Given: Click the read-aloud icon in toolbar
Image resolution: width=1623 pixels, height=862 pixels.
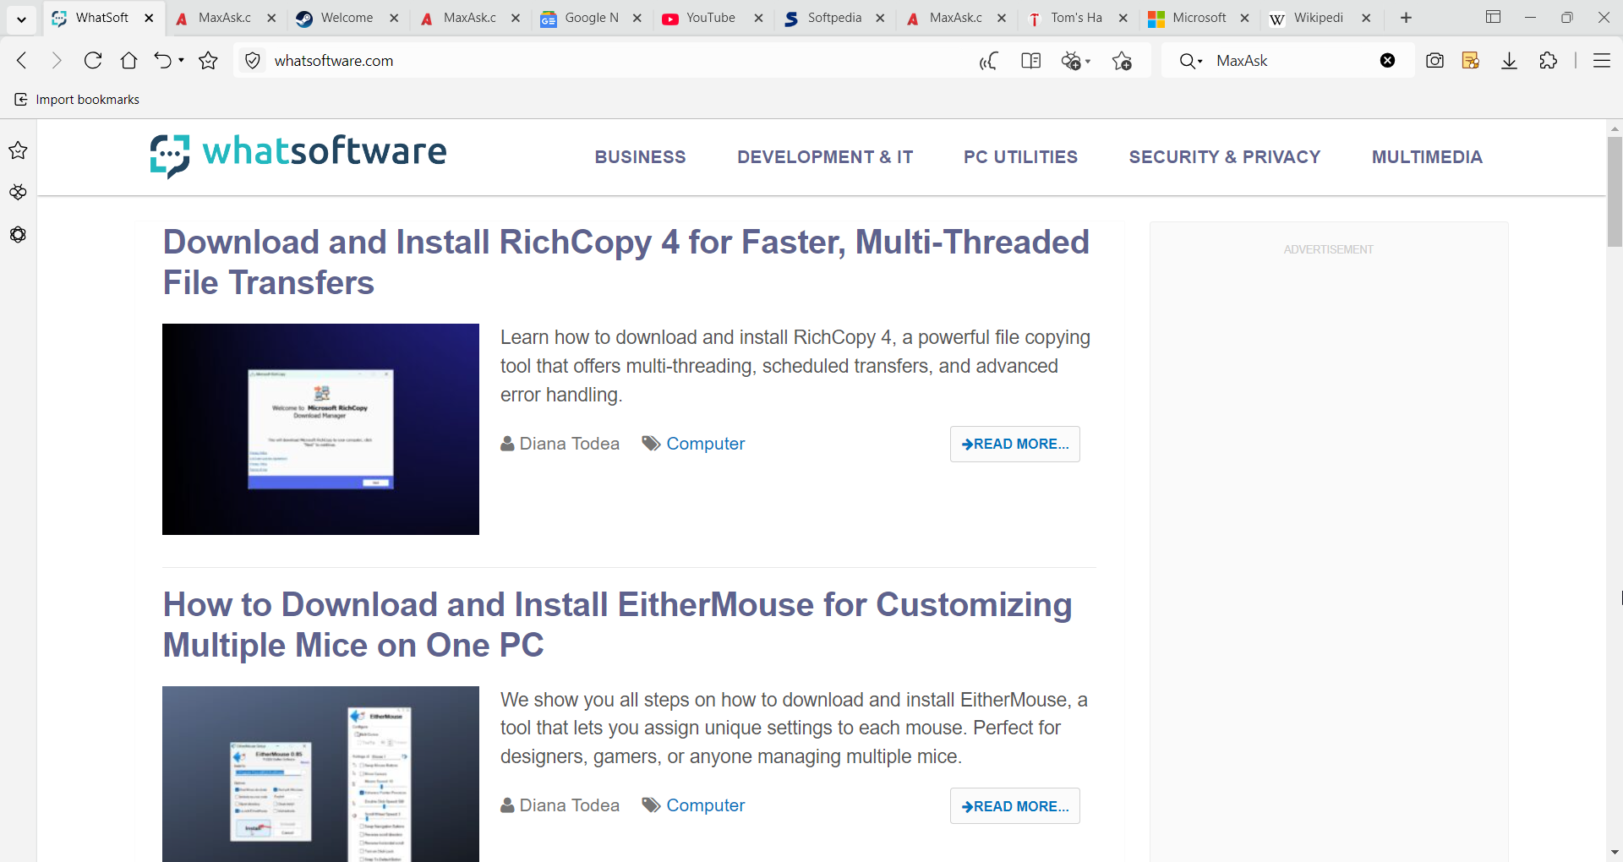Looking at the screenshot, I should tap(988, 60).
